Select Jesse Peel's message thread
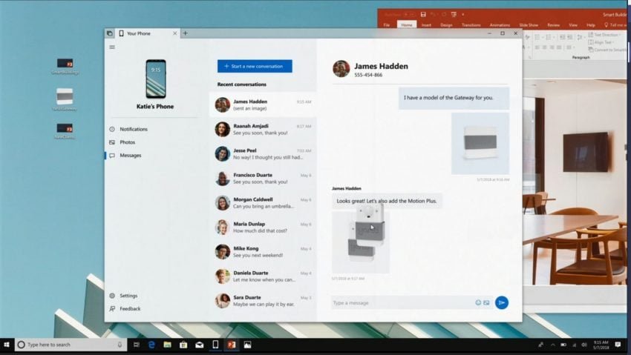The image size is (631, 355). click(x=263, y=153)
